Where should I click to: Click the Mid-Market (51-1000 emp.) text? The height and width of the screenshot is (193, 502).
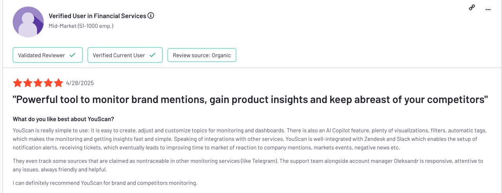(x=81, y=26)
